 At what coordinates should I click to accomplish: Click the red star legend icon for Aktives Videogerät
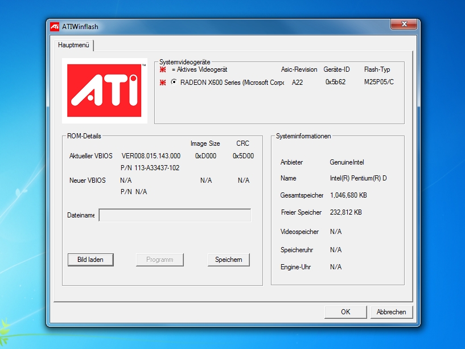(x=163, y=69)
